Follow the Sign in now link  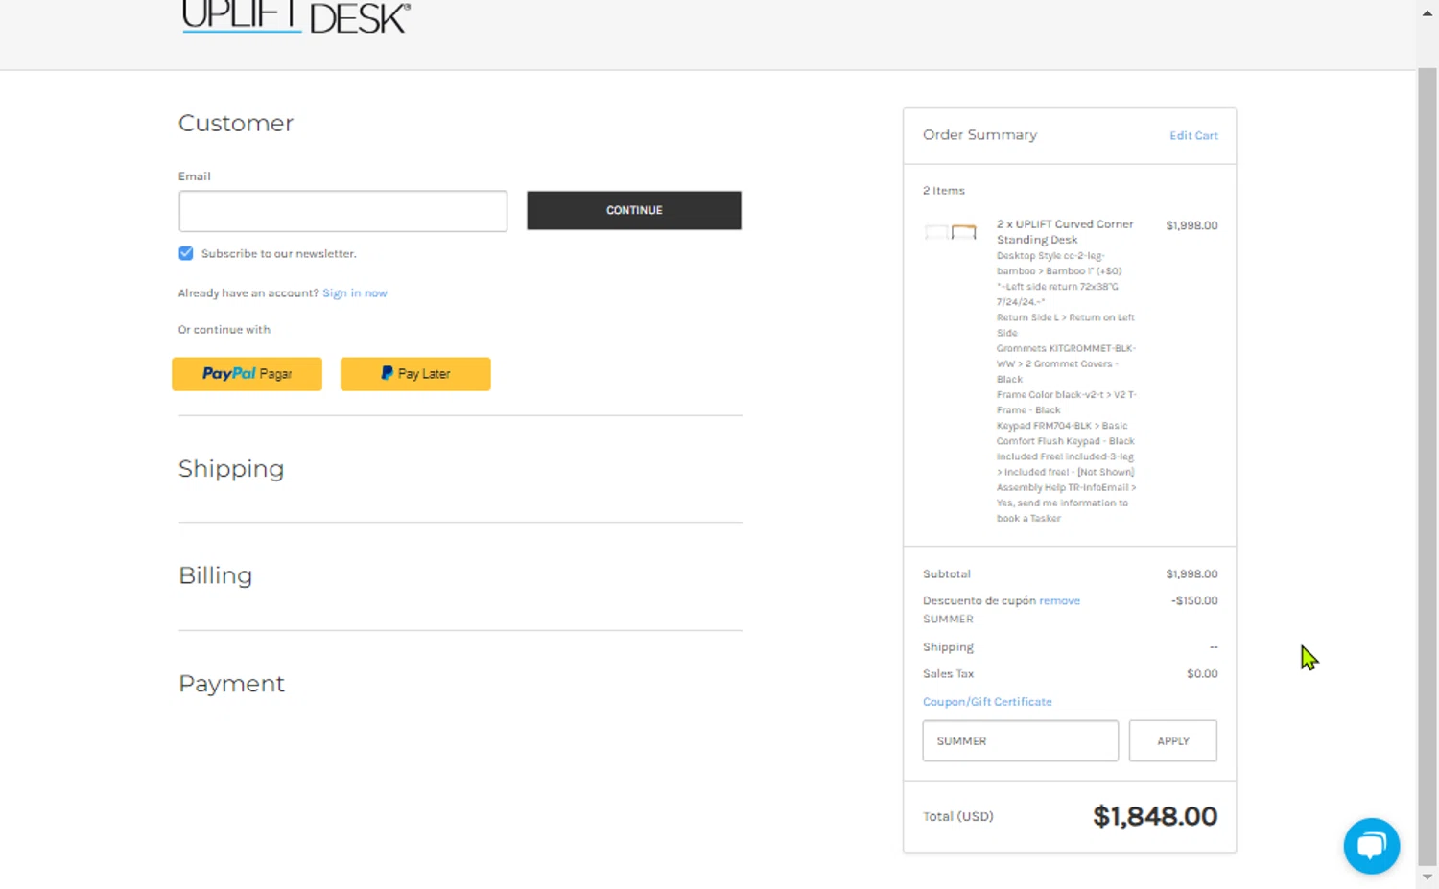[355, 293]
